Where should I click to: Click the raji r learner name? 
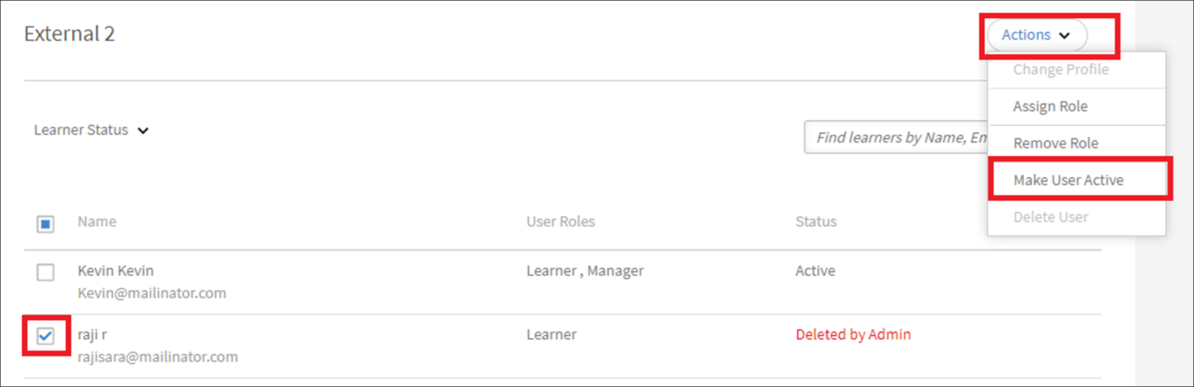click(92, 335)
